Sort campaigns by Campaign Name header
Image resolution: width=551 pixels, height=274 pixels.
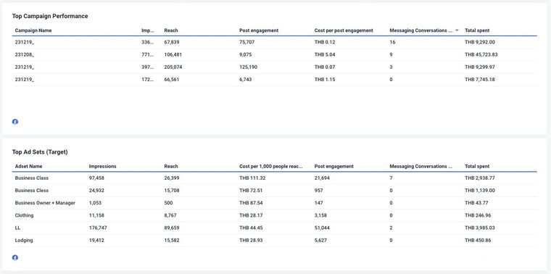coord(33,30)
